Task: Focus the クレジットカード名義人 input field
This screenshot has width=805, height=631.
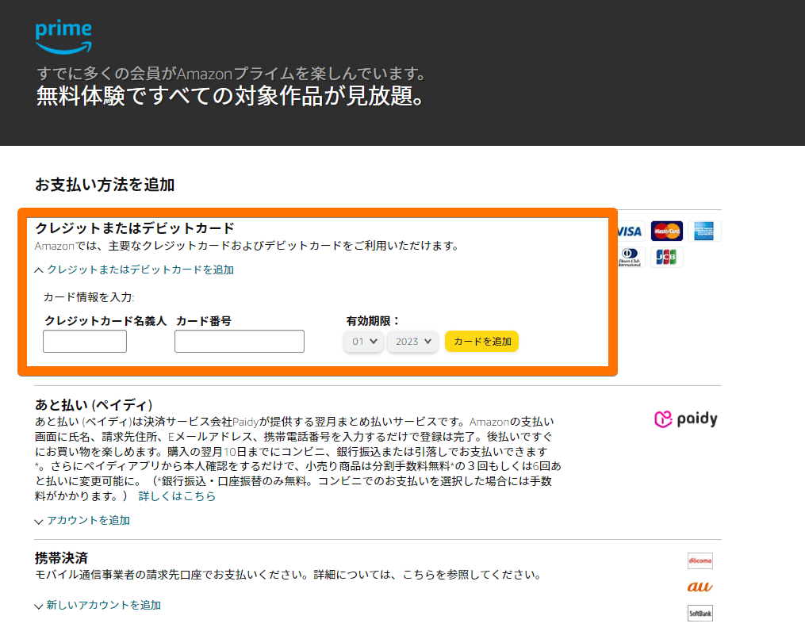Action: tap(85, 341)
